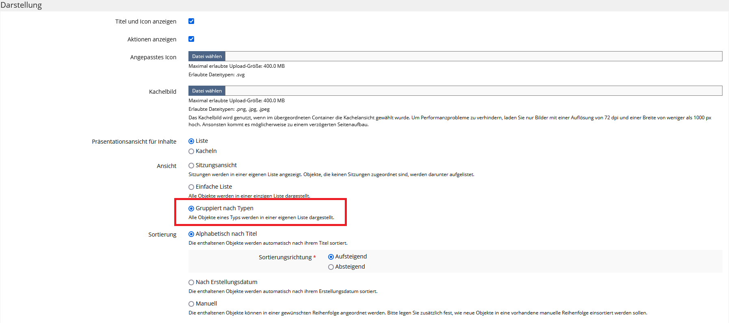Click the 'Ansicht' field label

pyautogui.click(x=167, y=166)
